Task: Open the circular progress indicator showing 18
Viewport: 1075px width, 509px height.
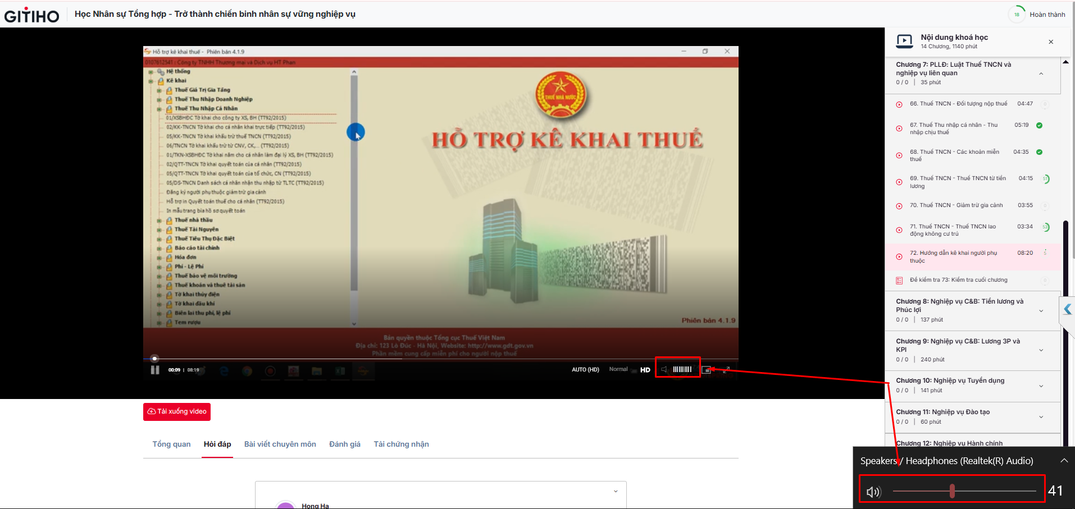Action: pyautogui.click(x=1017, y=15)
